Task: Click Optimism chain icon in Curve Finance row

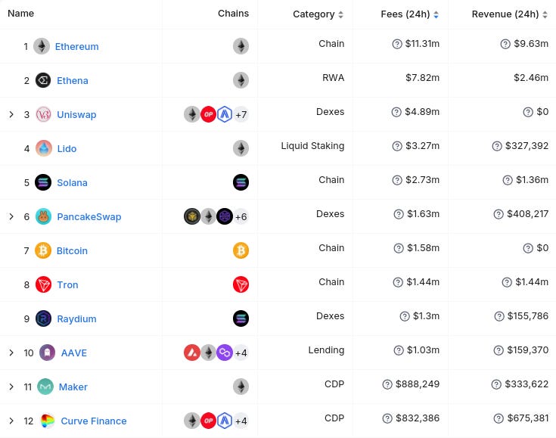Action: tap(208, 421)
